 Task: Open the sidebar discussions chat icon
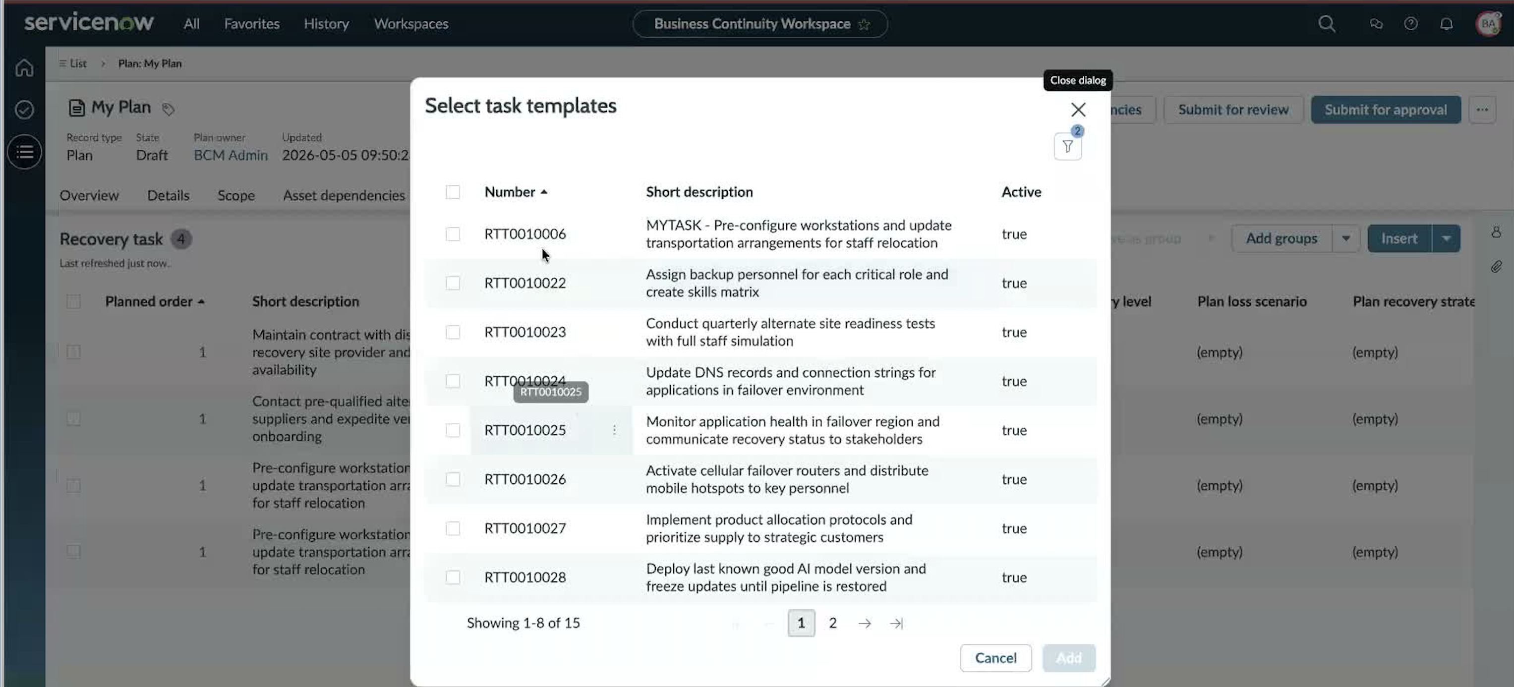[1376, 24]
